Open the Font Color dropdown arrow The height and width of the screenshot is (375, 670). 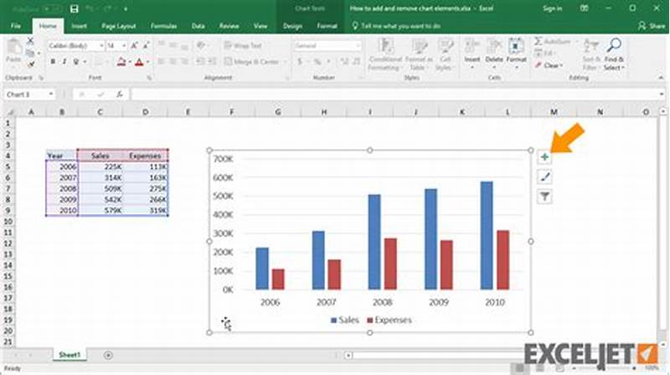(x=148, y=62)
